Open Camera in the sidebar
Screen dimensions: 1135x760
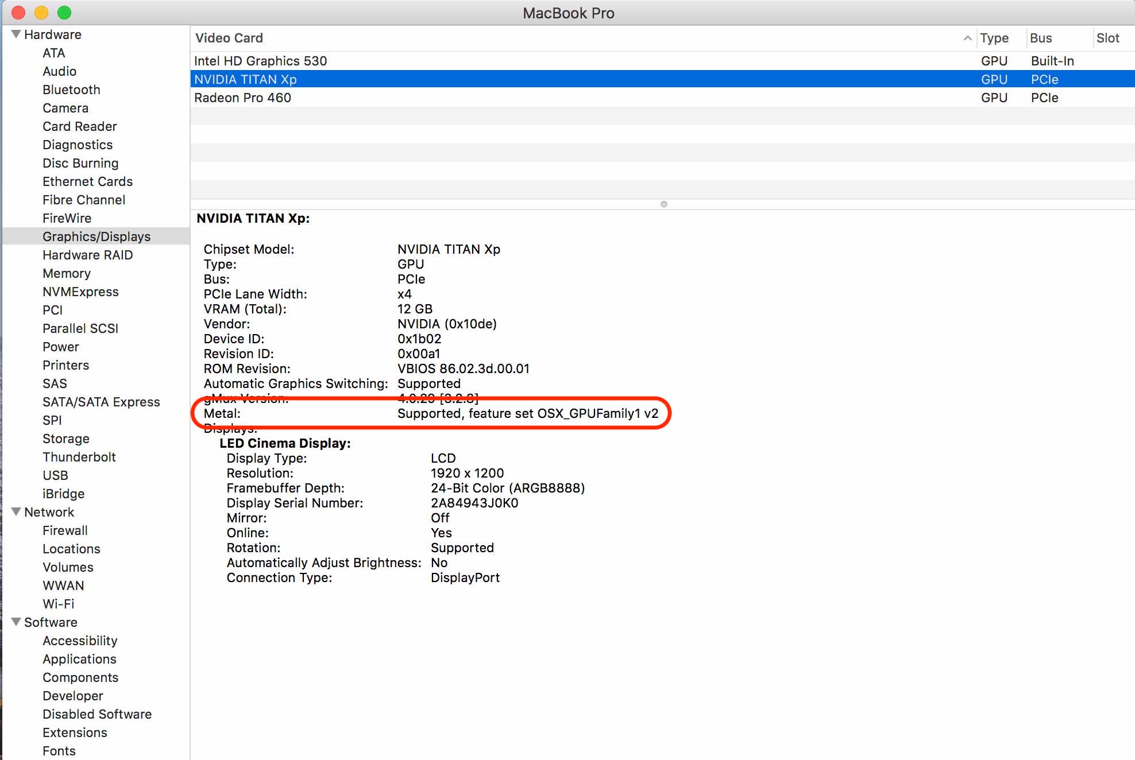coord(65,108)
